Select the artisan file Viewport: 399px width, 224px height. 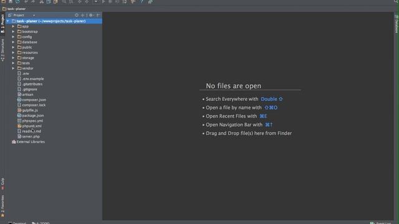coord(25,95)
